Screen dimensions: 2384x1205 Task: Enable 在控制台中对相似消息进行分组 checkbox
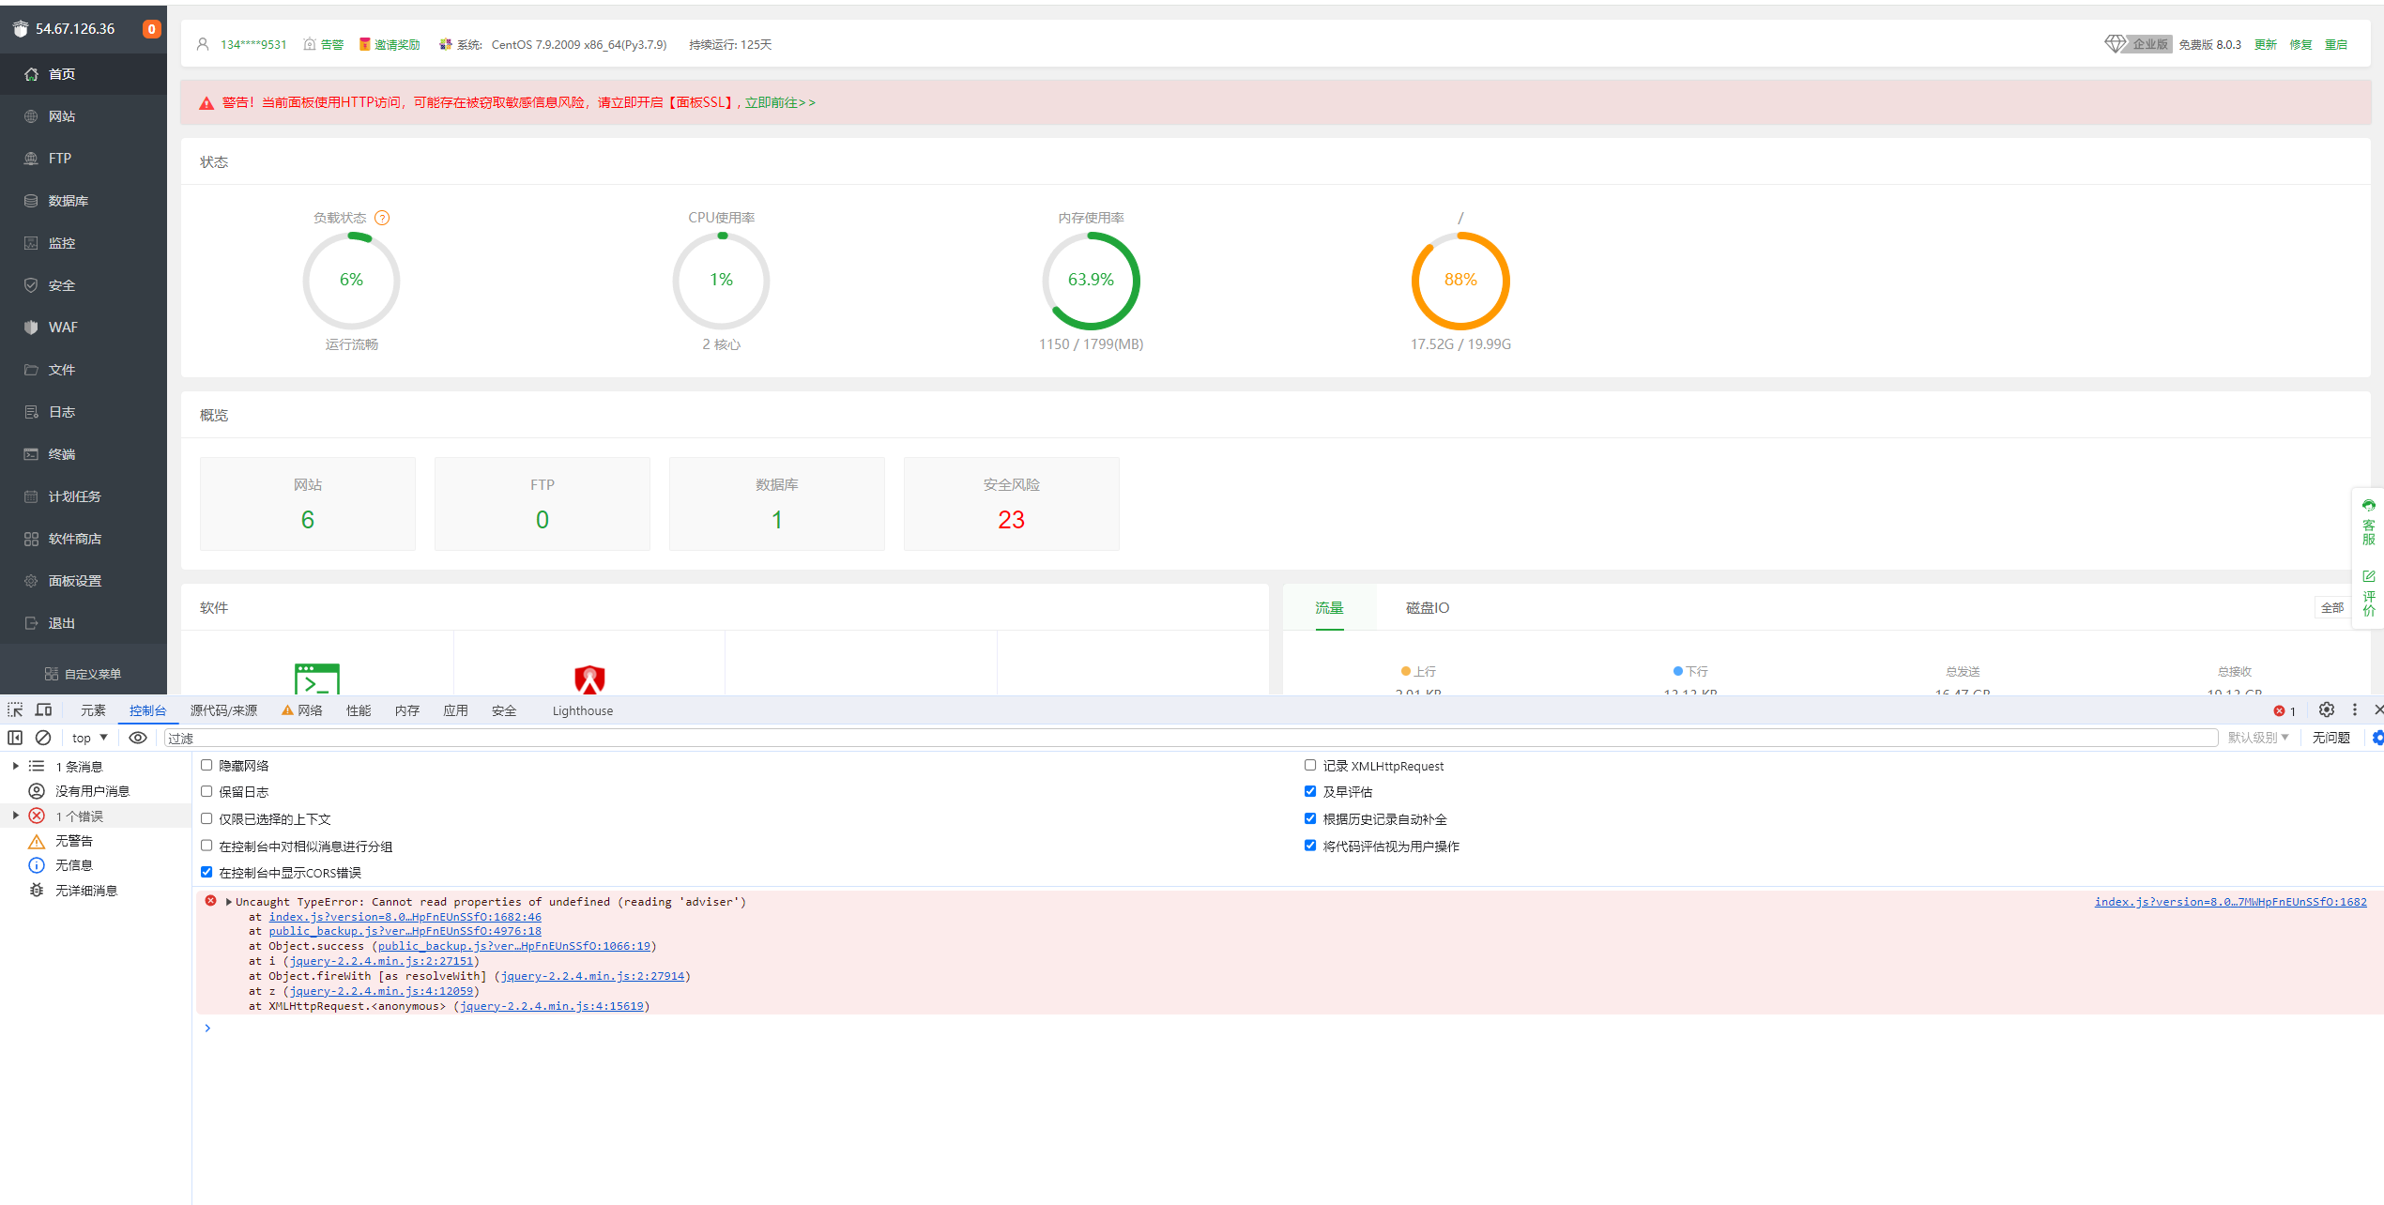pos(206,846)
